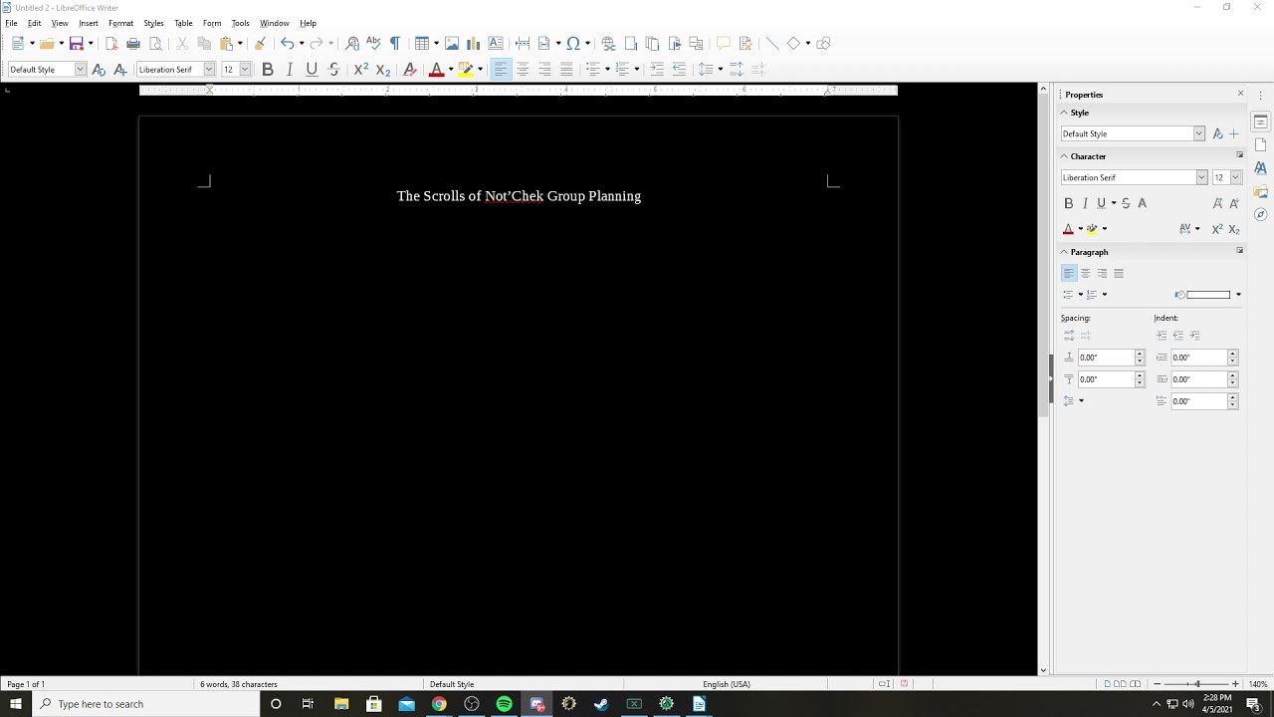Insert Text Box icon
1274x717 pixels.
[496, 43]
